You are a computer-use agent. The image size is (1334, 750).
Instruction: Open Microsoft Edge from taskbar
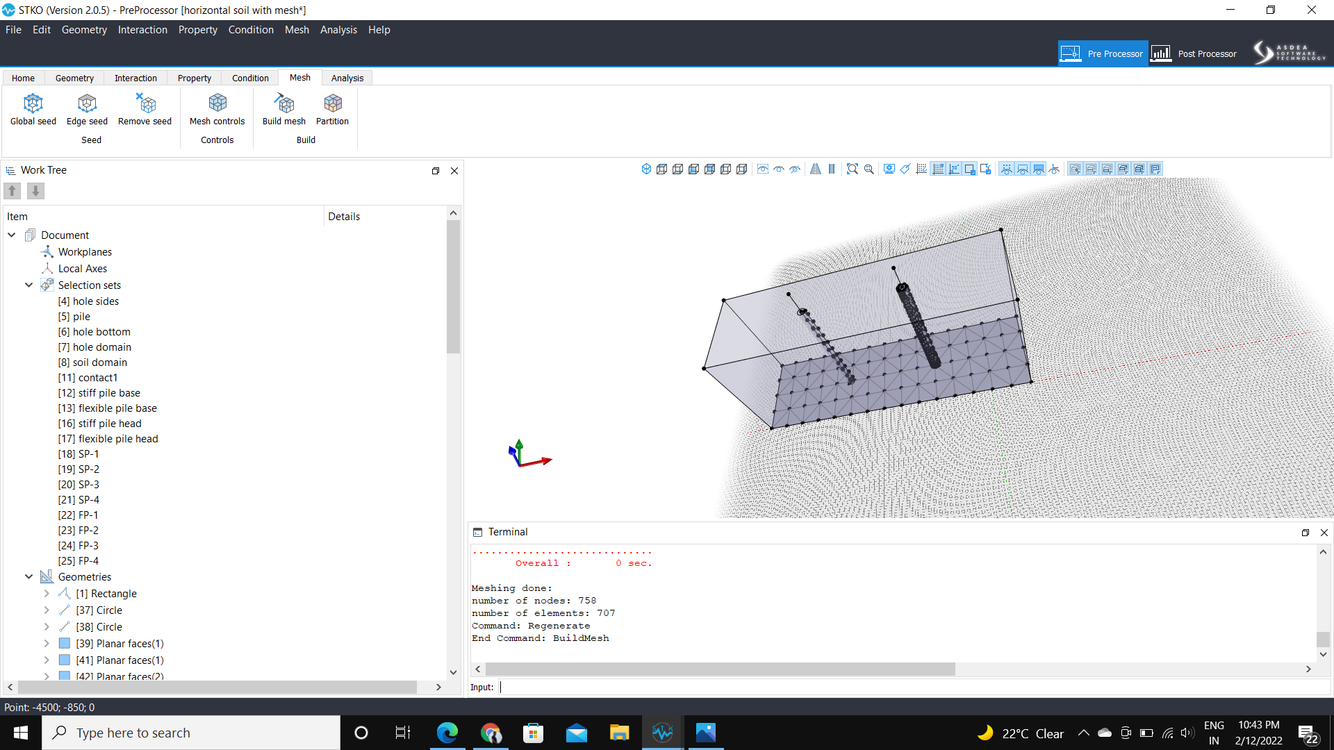click(x=447, y=733)
